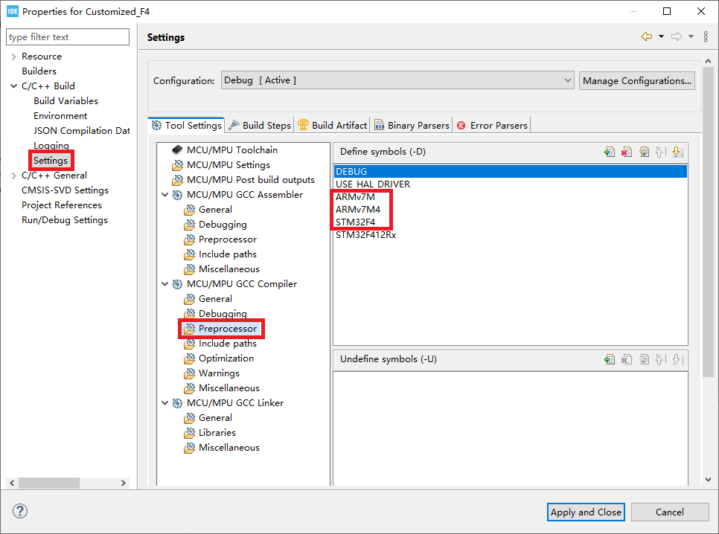The width and height of the screenshot is (719, 534).
Task: Click Add icon for Undefine symbols
Action: click(x=610, y=359)
